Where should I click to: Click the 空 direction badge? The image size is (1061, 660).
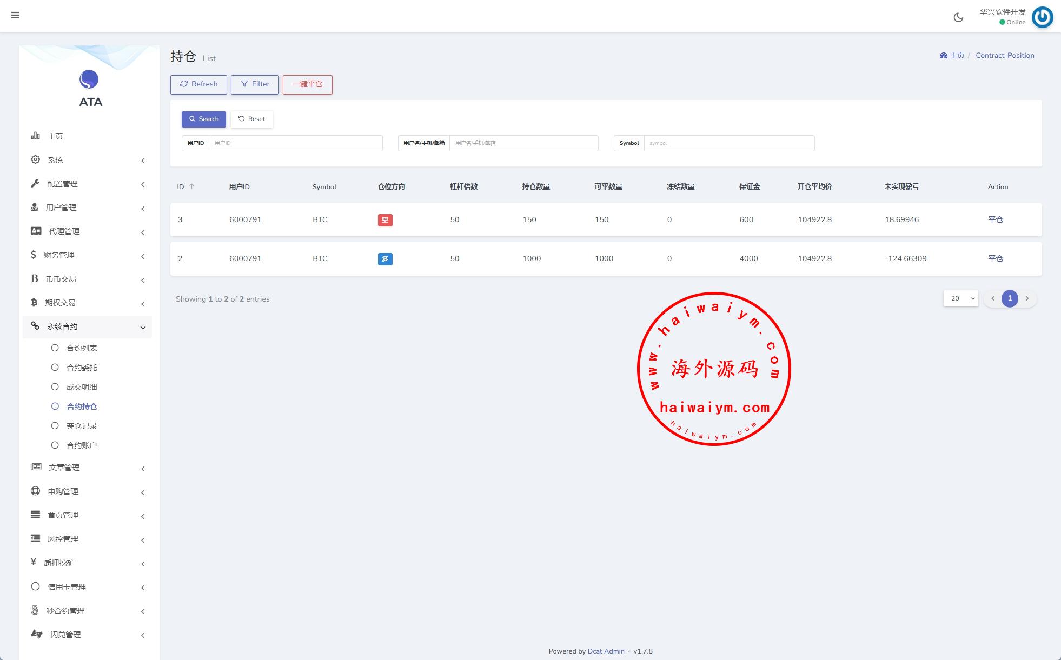(x=385, y=220)
